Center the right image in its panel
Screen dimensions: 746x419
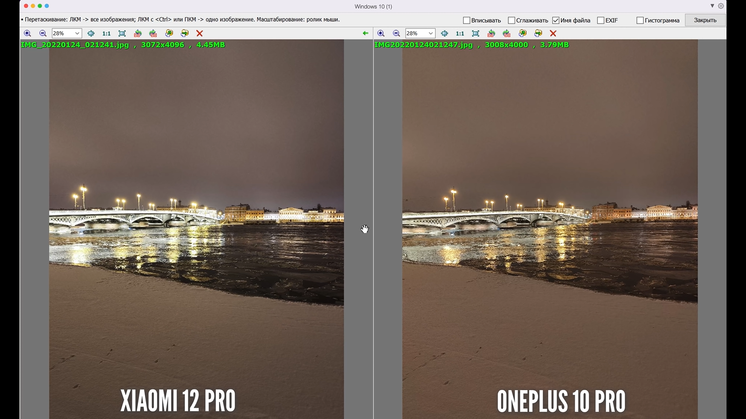point(444,34)
